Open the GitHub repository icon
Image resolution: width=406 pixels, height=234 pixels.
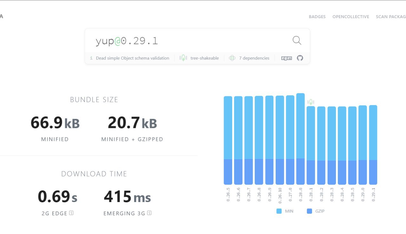tap(300, 58)
